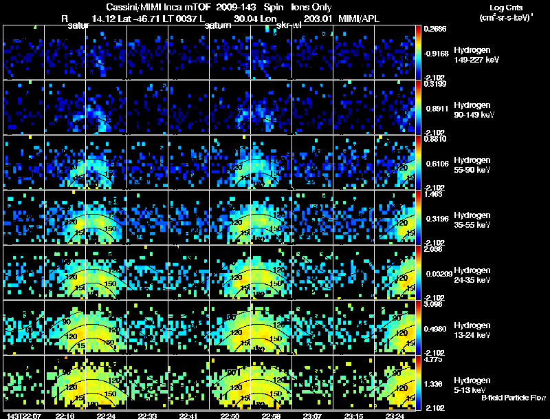Select the 23:24 time label
Image resolution: width=550 pixels, height=419 pixels.
[395, 416]
